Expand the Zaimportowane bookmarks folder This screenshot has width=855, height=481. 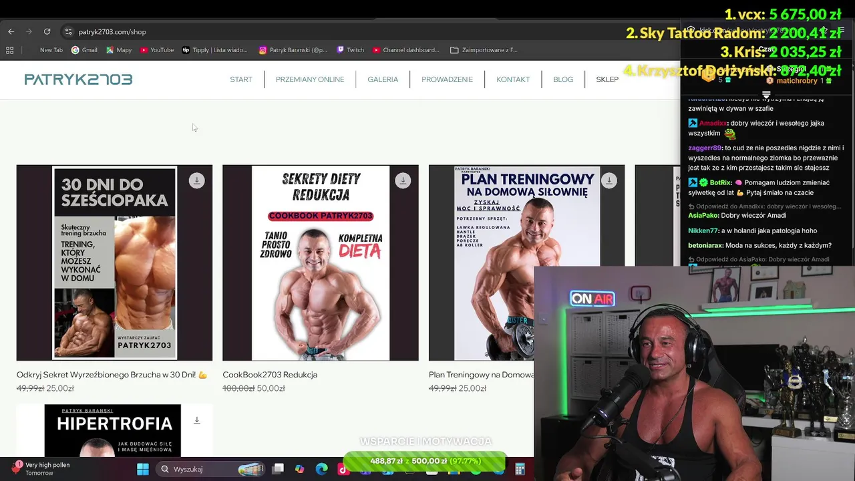pos(484,50)
